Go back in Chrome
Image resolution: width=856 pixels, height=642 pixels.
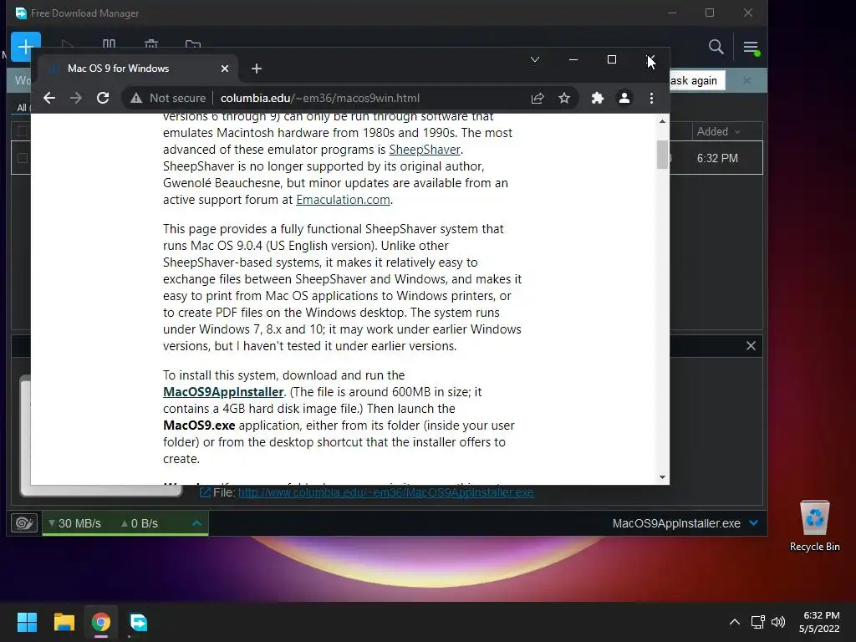[x=49, y=99]
